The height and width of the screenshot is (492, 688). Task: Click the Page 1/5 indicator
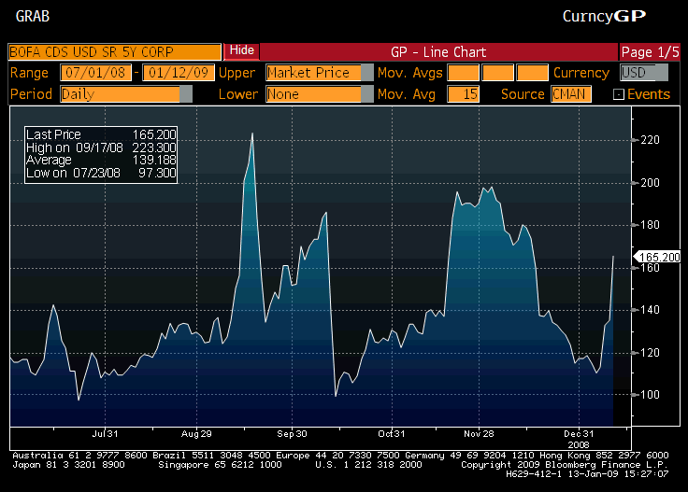649,51
